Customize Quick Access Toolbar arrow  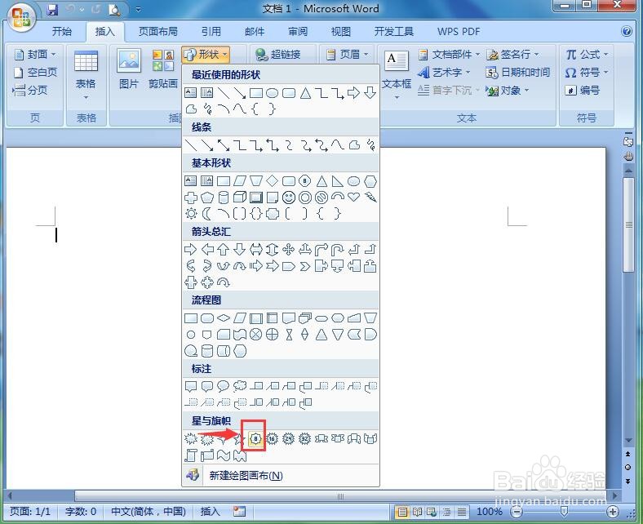[138, 10]
